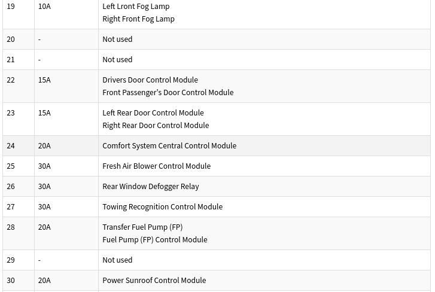Select Transfer Fuel Pump (FP) text
Screen dimensions: 435x292
(x=142, y=227)
